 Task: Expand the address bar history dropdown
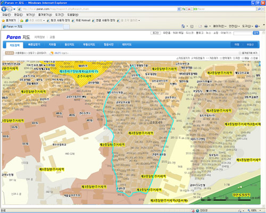coord(179,9)
